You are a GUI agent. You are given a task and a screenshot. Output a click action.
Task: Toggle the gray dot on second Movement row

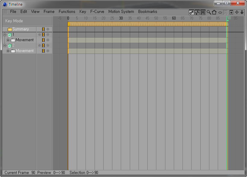click(48, 51)
